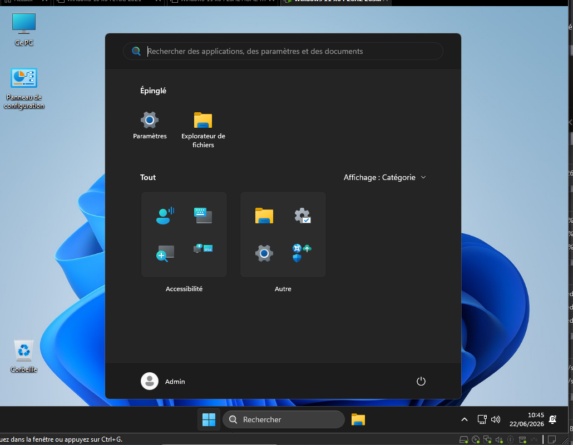This screenshot has width=573, height=445.
Task: Open the VM message log note icon
Action: pyautogui.click(x=552, y=439)
